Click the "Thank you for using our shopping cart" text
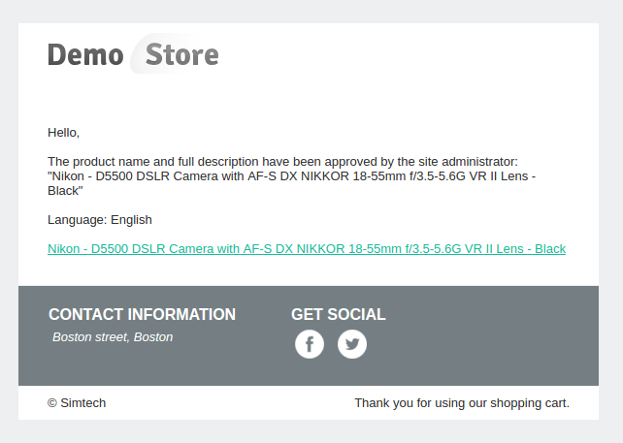This screenshot has width=623, height=443. click(x=462, y=403)
